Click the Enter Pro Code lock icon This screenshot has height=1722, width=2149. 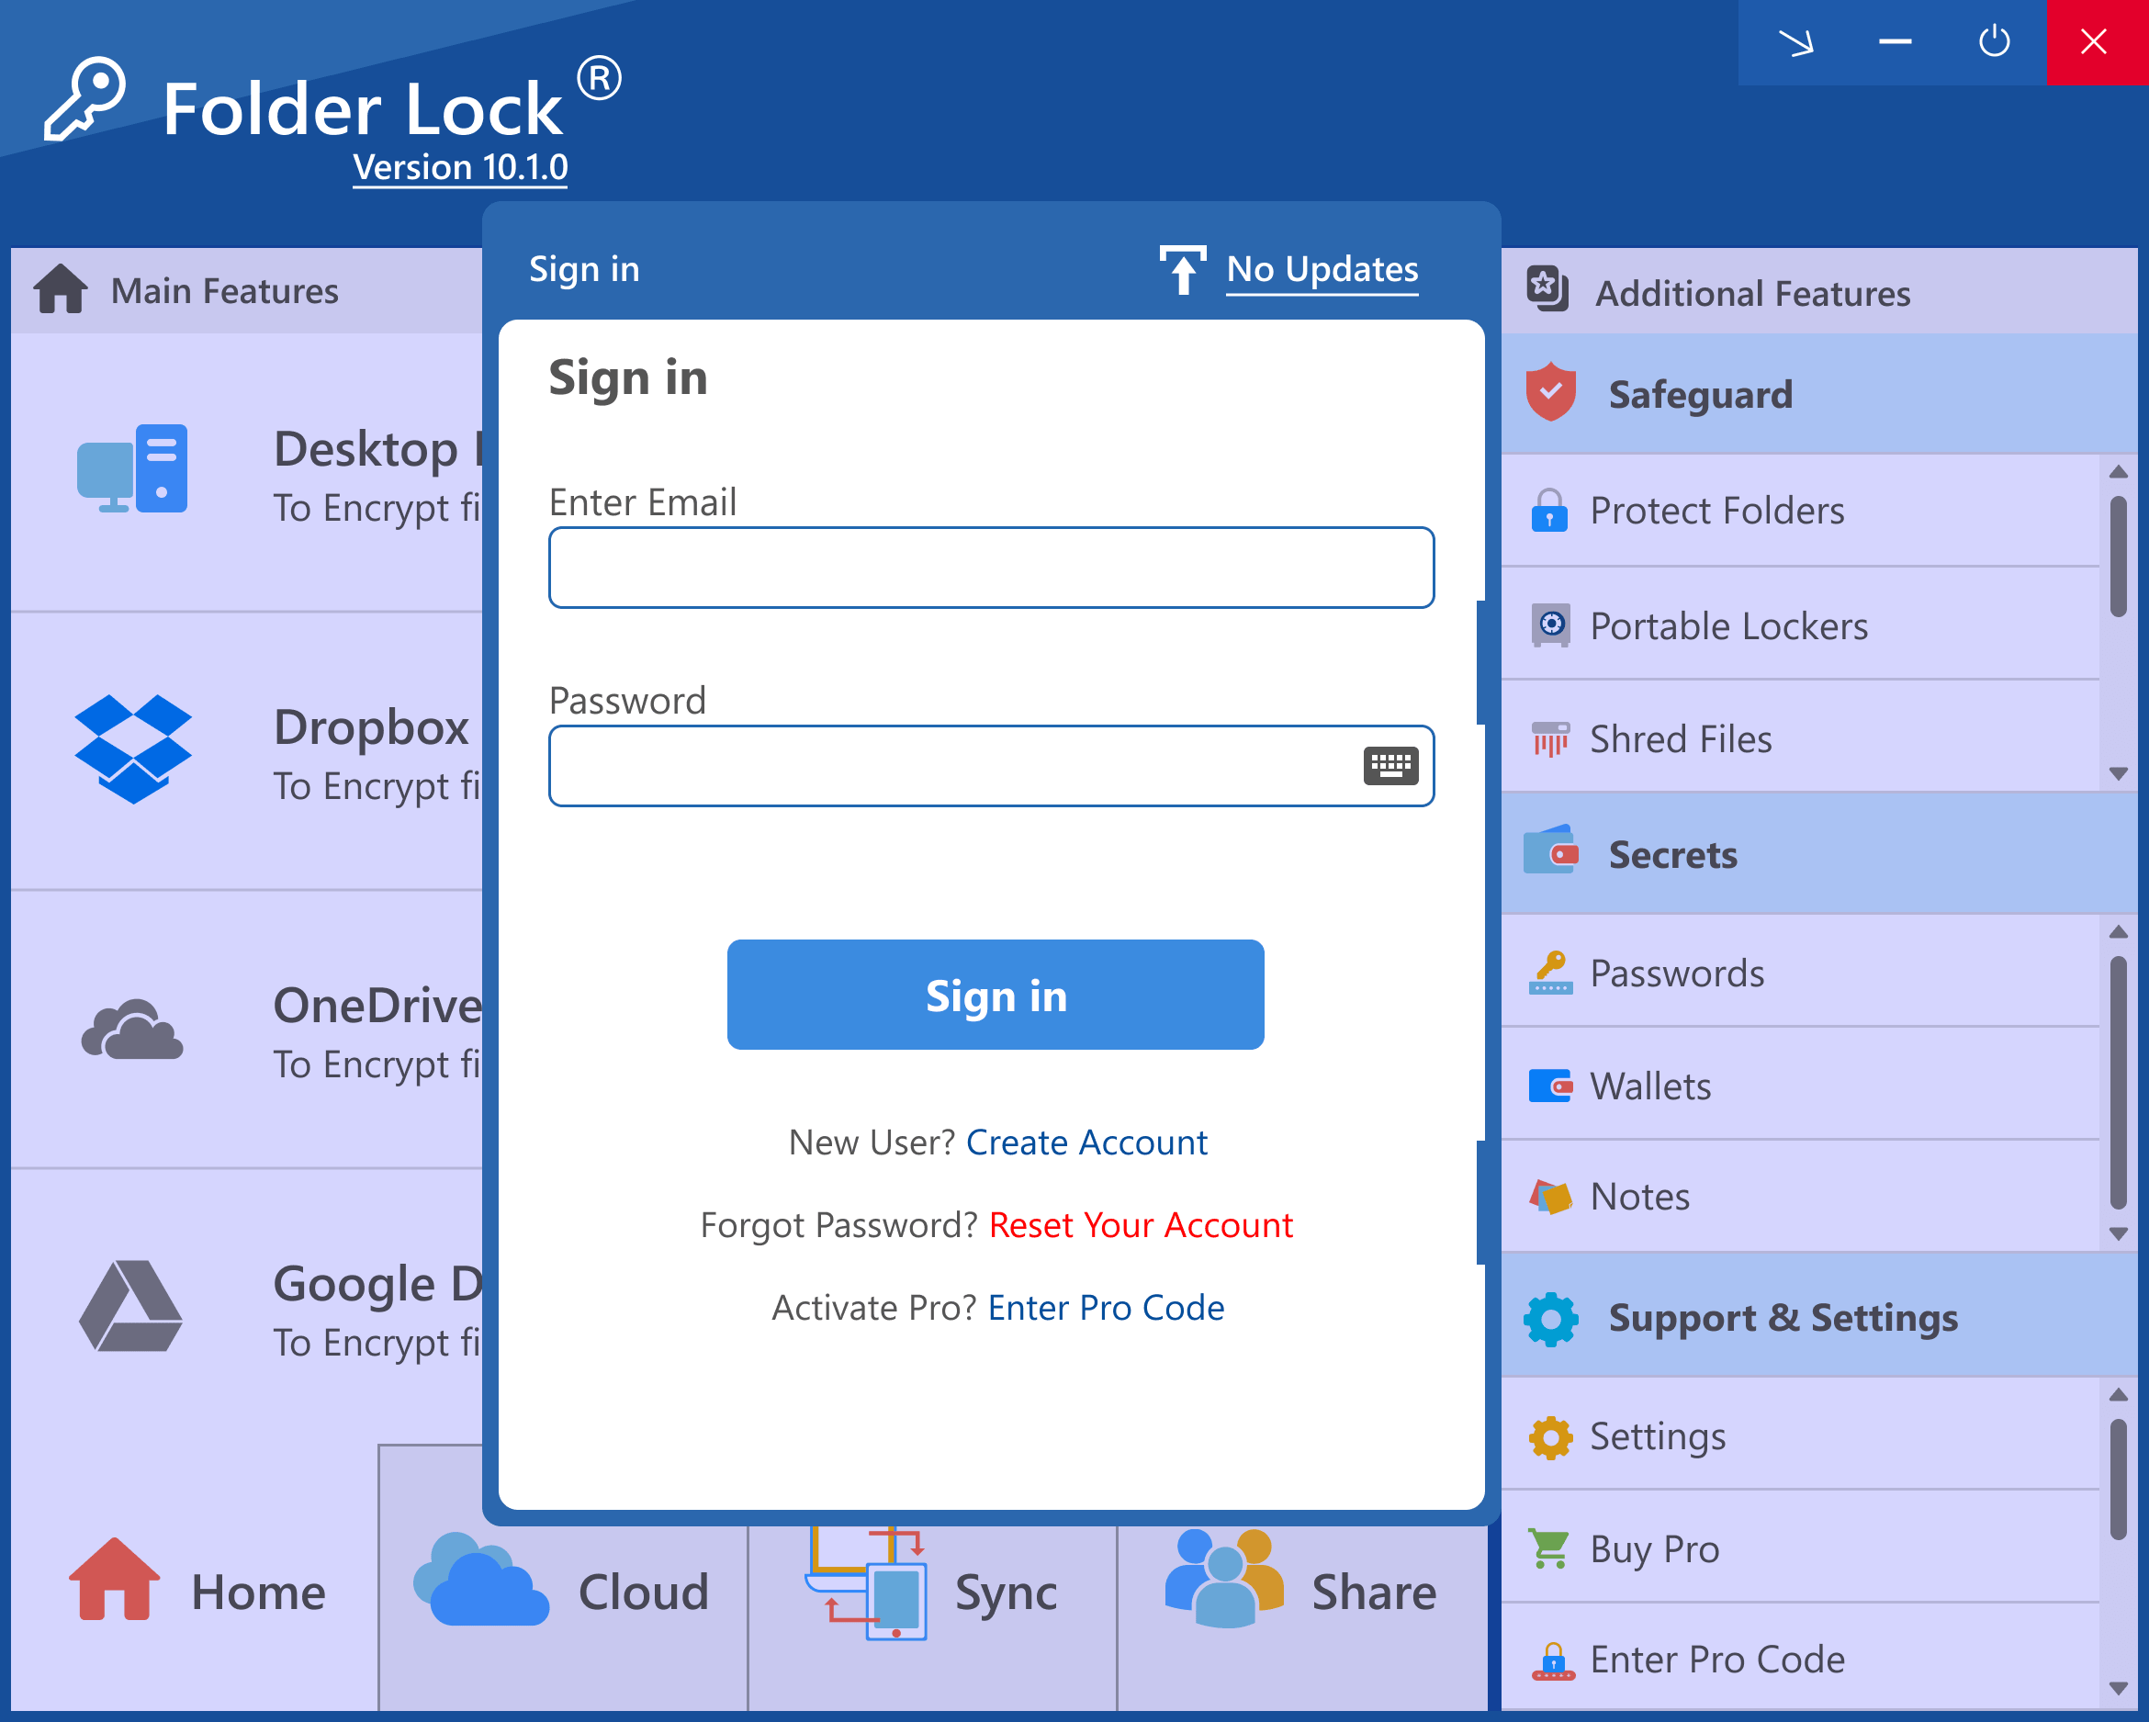[x=1553, y=1660]
